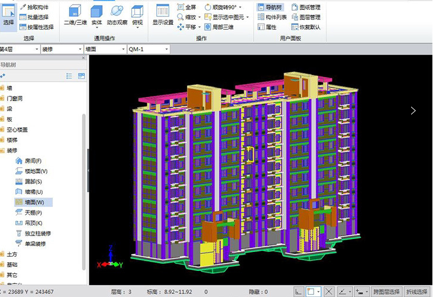
Task: Click the next-image arrow on the right
Action: (x=413, y=111)
